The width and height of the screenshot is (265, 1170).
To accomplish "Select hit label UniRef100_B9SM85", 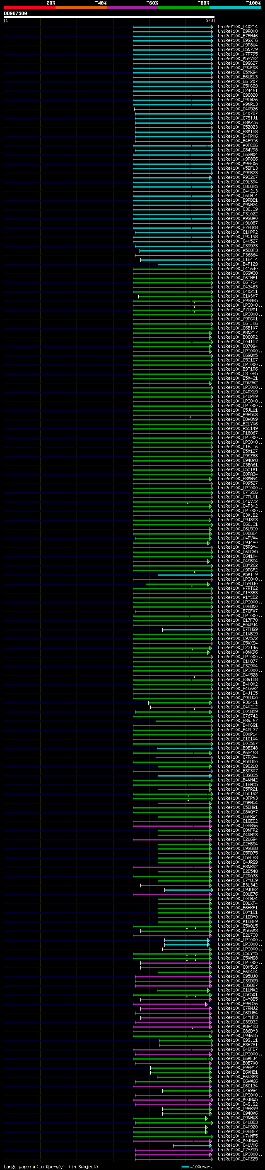I will point(238,300).
